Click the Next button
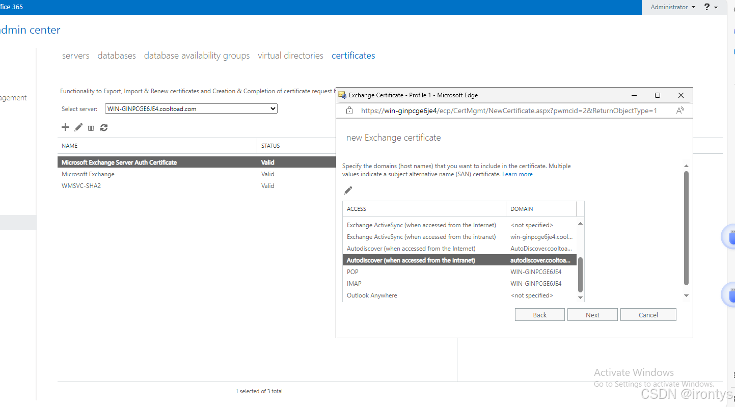This screenshot has width=735, height=407. [592, 315]
